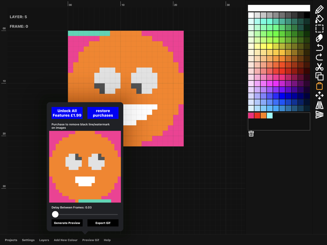Click the watermark purchase notice text
Viewport: 327px width, 245px height.
coord(80,126)
